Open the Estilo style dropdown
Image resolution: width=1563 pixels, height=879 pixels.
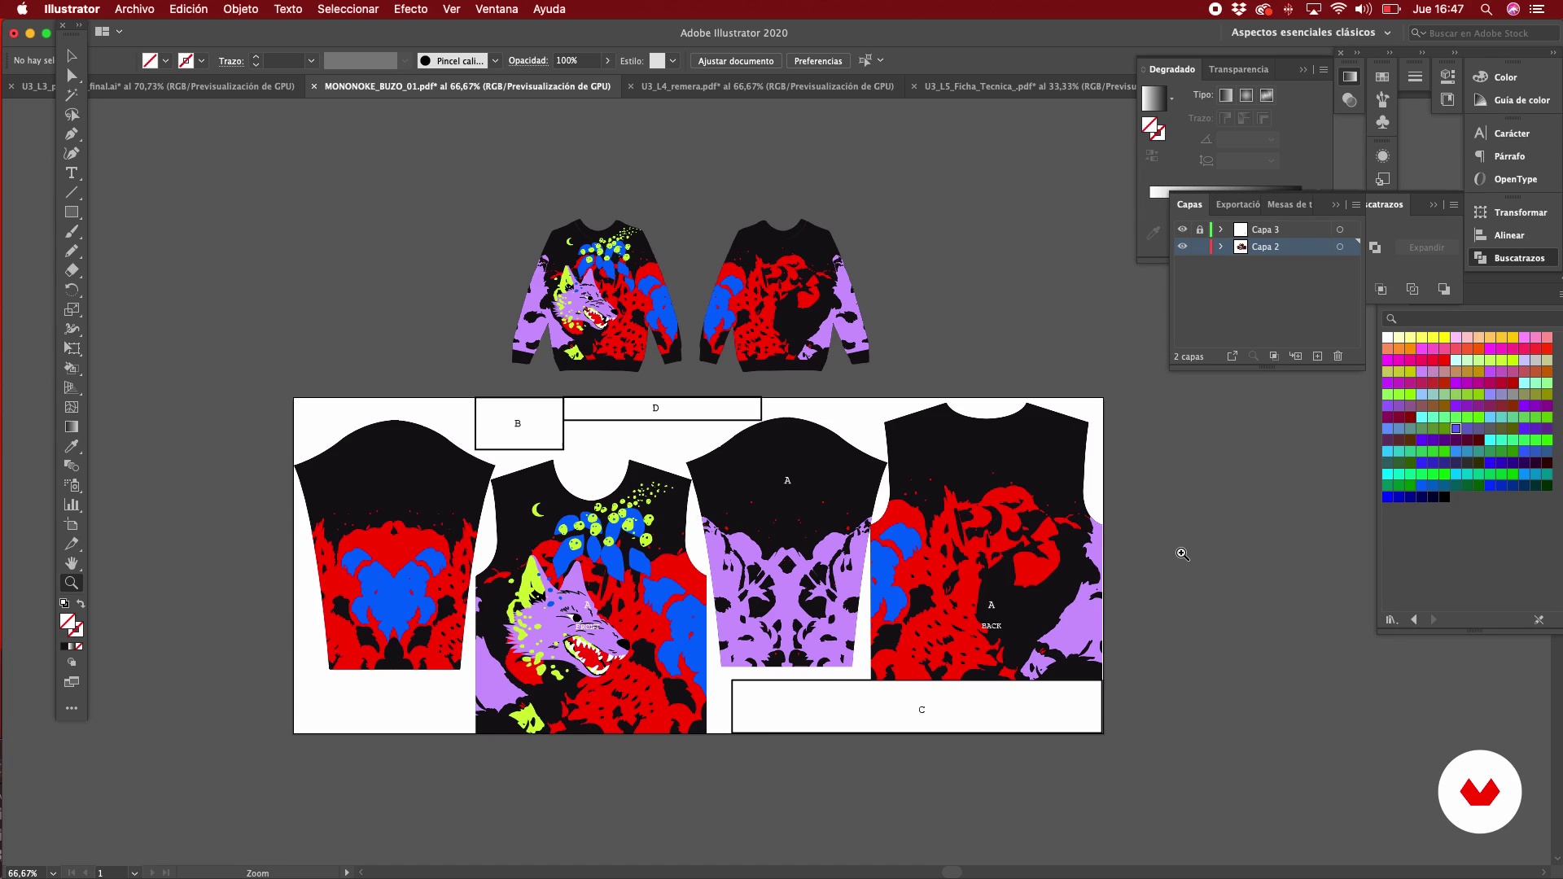pyautogui.click(x=673, y=61)
